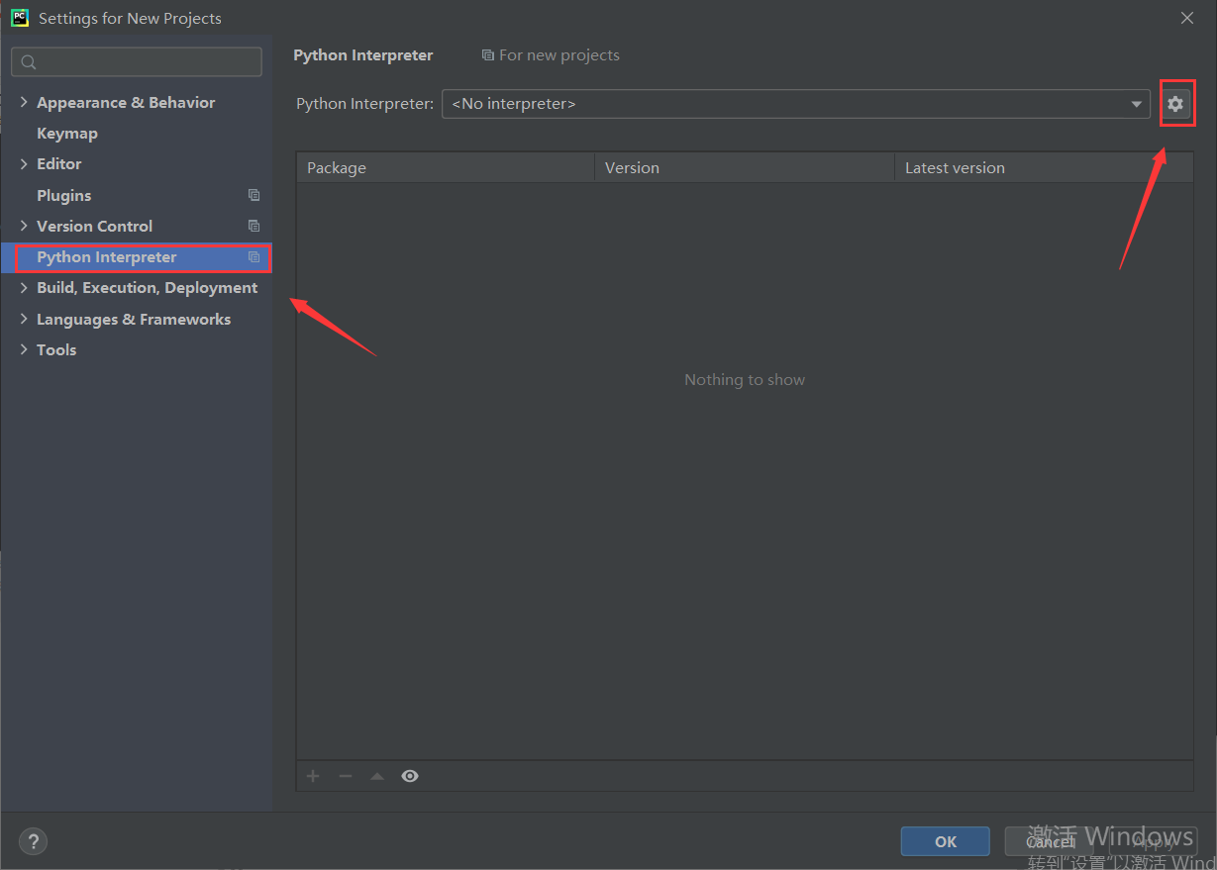This screenshot has width=1217, height=870.
Task: Click the install package plus icon
Action: [313, 776]
